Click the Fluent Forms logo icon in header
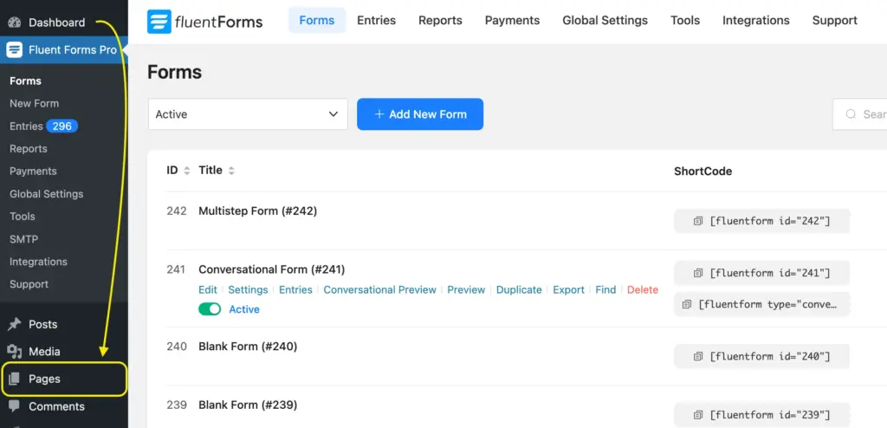Viewport: 887px width, 428px height. tap(159, 22)
